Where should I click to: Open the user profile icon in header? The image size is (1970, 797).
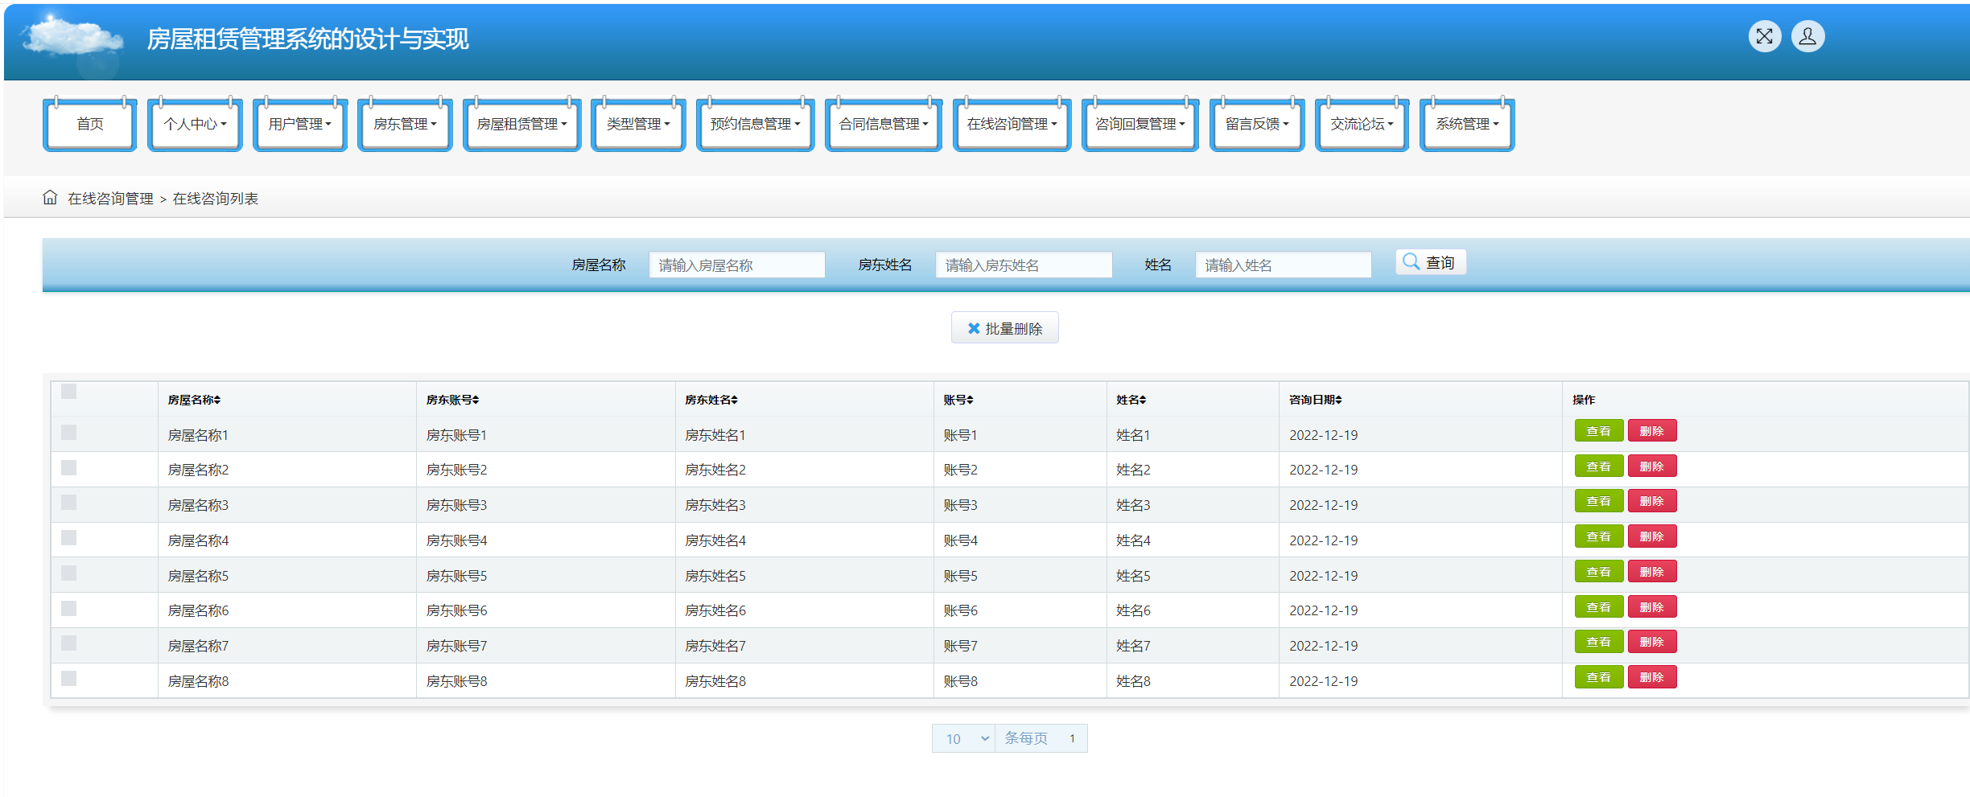pos(1807,36)
